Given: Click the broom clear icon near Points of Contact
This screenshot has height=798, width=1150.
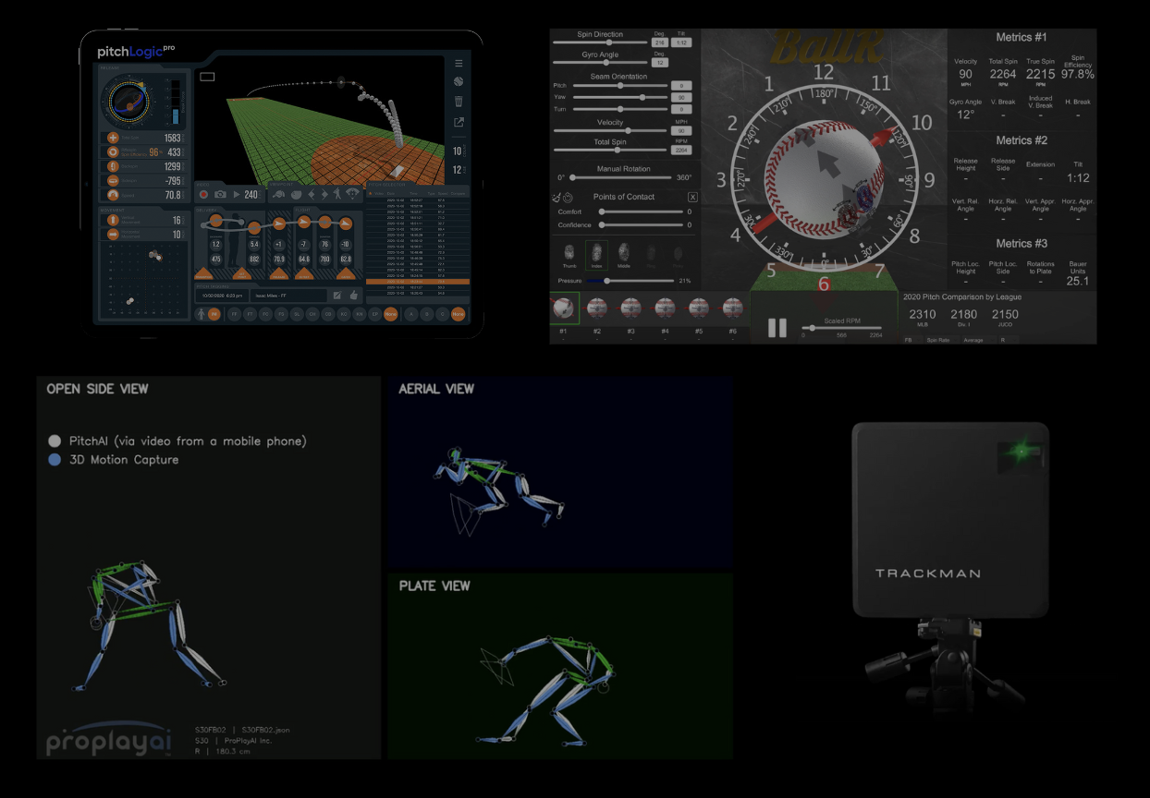Looking at the screenshot, I should point(556,198).
